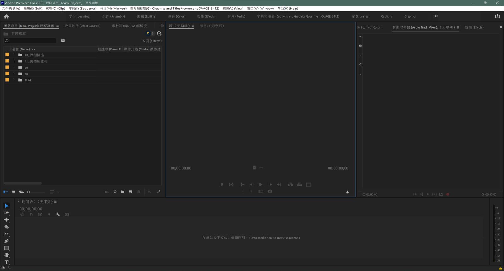
Task: Select the Rectangle shape tool
Action: click(6, 248)
